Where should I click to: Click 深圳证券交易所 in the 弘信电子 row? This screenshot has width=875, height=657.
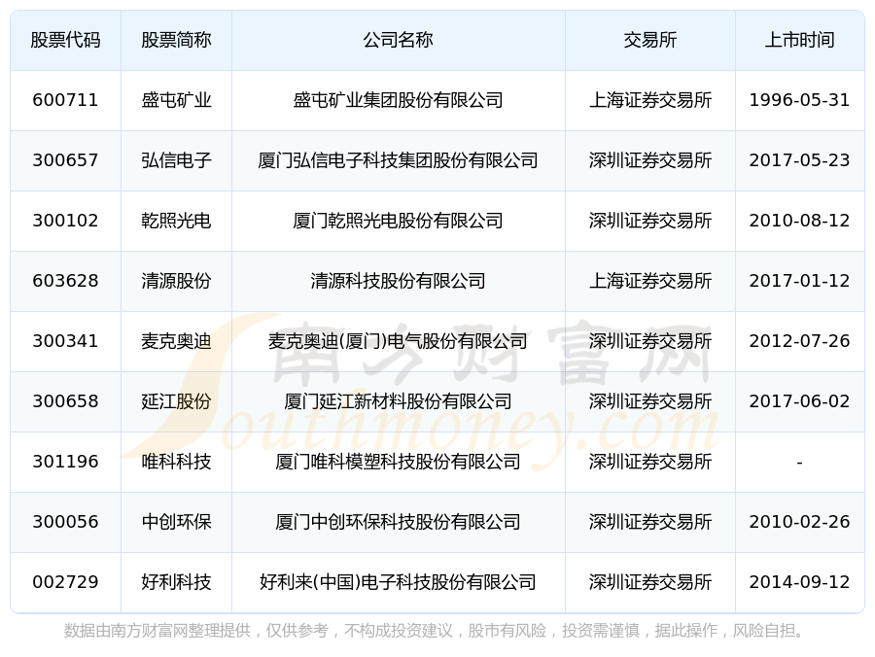pyautogui.click(x=650, y=160)
